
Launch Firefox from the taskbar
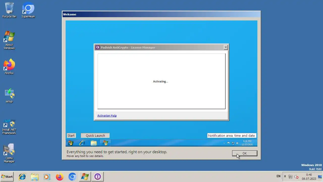tap(60, 177)
